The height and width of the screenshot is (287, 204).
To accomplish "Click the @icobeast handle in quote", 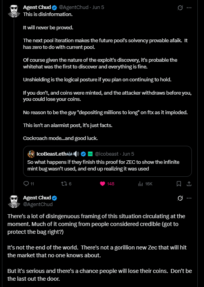I will click(x=107, y=154).
